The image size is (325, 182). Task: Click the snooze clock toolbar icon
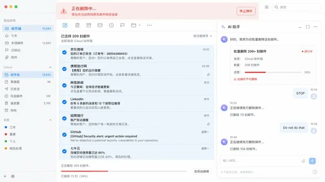tap(111, 25)
